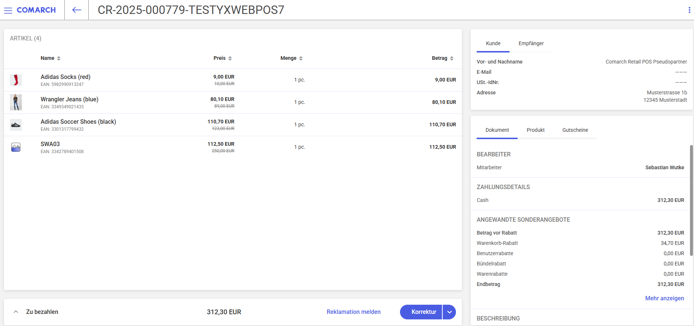Click employee name Sebastian Wutke
The image size is (694, 326).
(665, 167)
